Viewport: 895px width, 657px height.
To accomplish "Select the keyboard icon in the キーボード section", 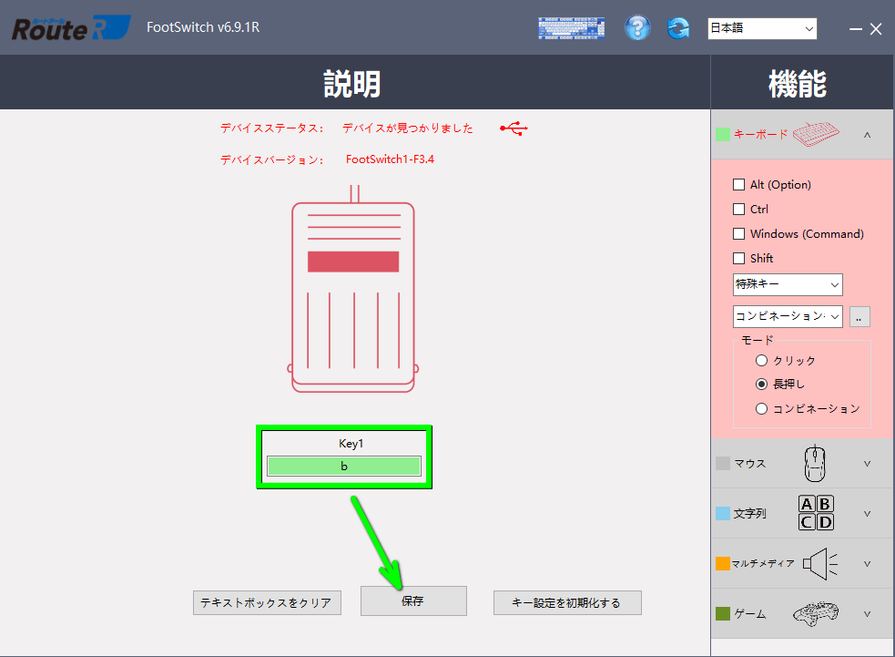I will coord(817,133).
